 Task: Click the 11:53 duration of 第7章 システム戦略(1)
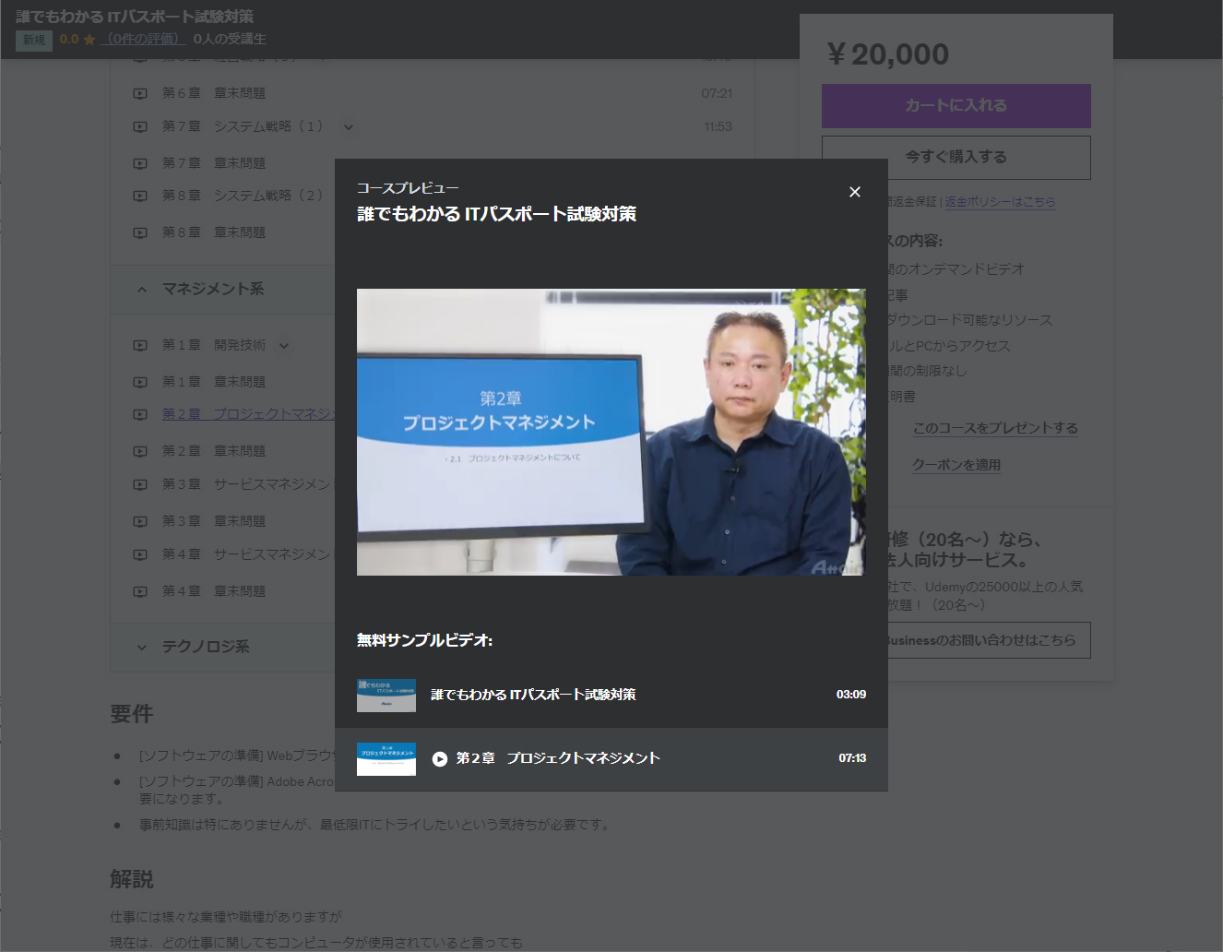(x=718, y=126)
